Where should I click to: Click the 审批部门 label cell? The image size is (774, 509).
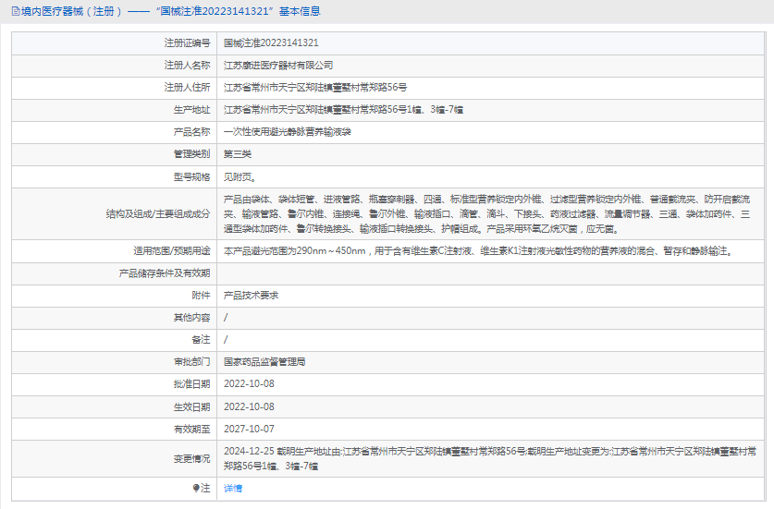tap(115, 362)
